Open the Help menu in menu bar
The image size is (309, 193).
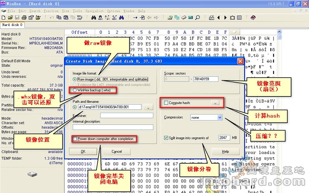141,11
